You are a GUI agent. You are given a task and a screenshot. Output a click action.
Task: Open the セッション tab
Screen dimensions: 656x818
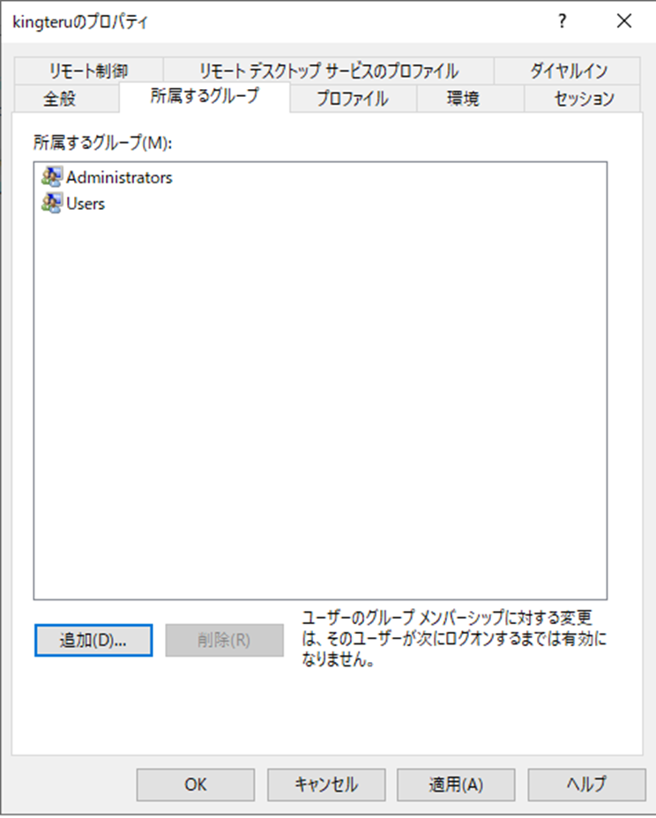click(x=583, y=98)
